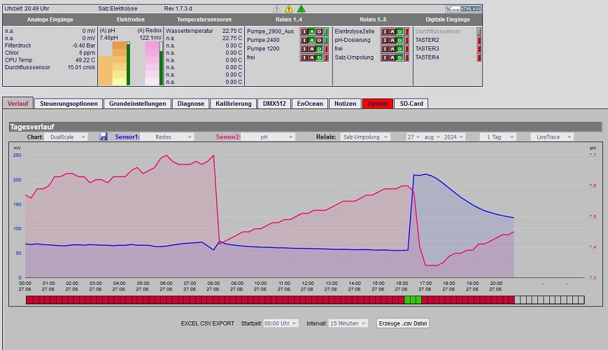608x350 pixels.
Task: Set Salz-Umpolung relay to O (off)
Action: [400, 57]
